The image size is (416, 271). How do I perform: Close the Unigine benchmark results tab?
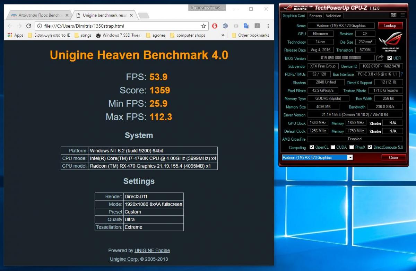click(131, 16)
